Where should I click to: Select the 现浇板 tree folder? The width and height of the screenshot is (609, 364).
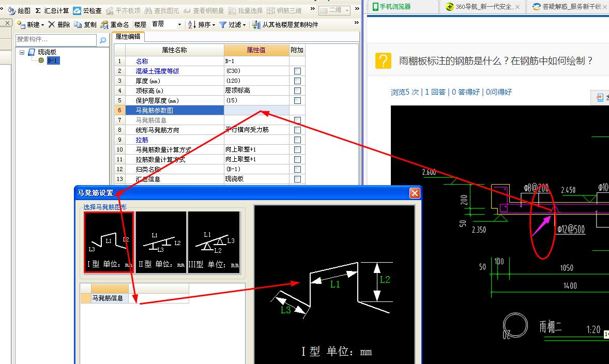tap(43, 52)
